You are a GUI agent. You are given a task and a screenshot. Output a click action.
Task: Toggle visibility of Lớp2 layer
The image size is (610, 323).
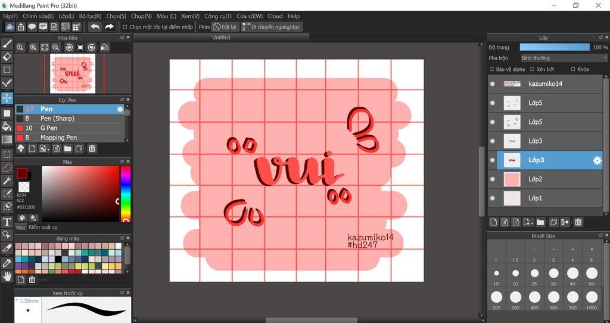click(x=493, y=179)
